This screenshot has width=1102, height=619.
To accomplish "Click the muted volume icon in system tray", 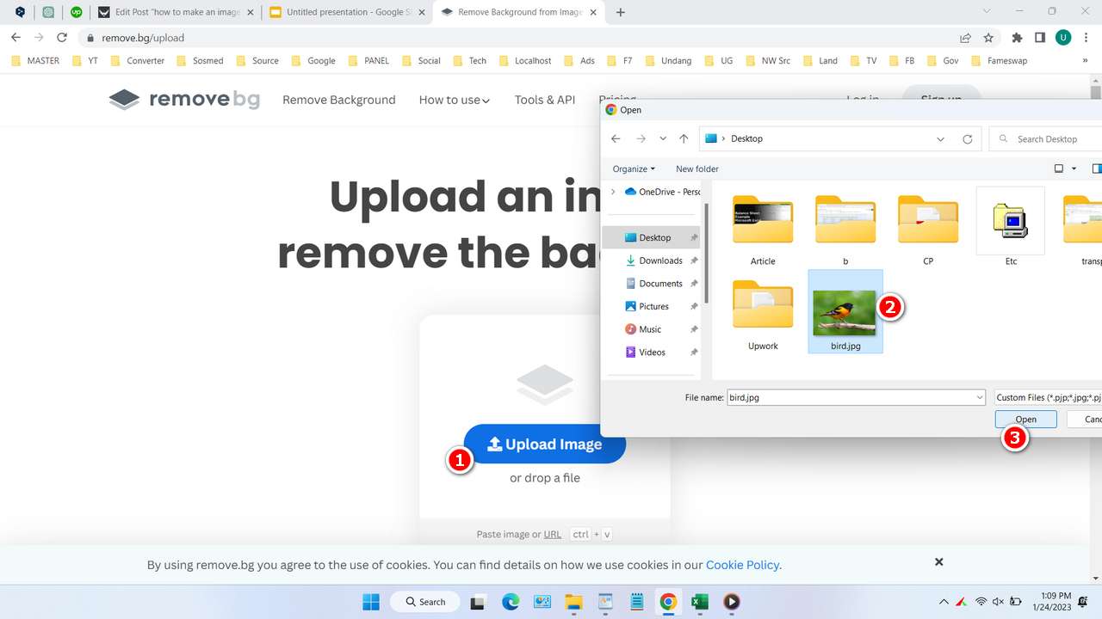I will tap(1000, 602).
